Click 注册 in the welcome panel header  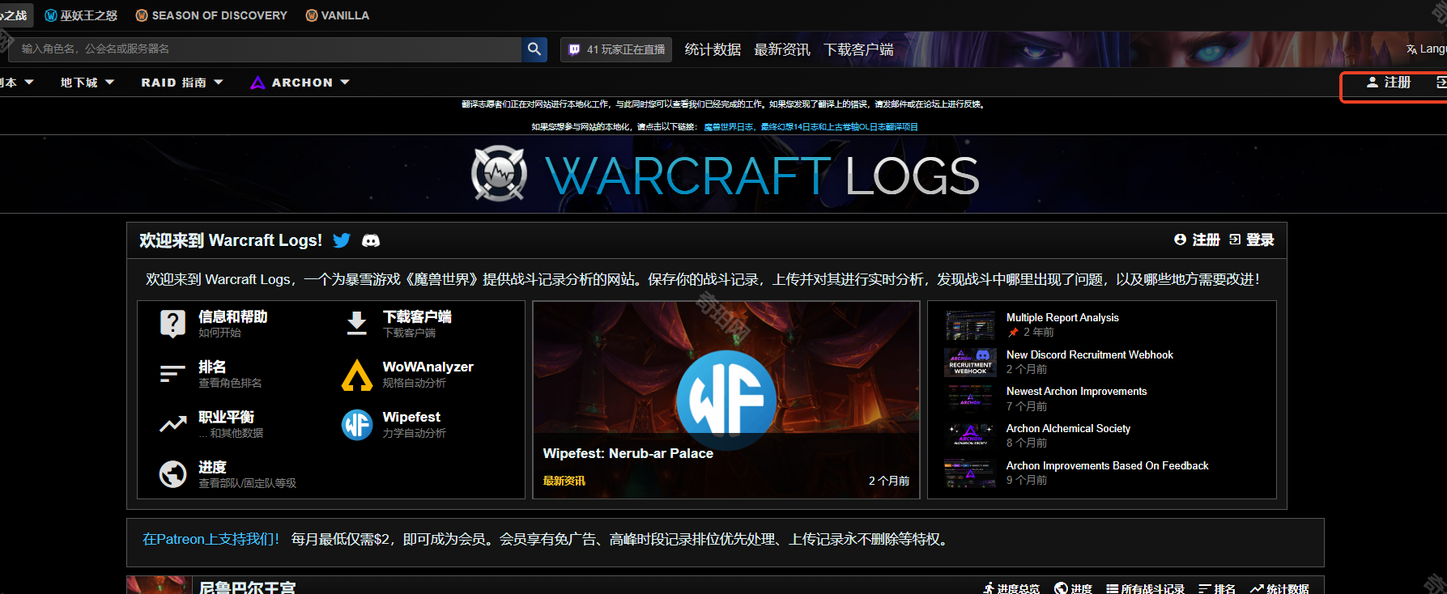[1197, 240]
